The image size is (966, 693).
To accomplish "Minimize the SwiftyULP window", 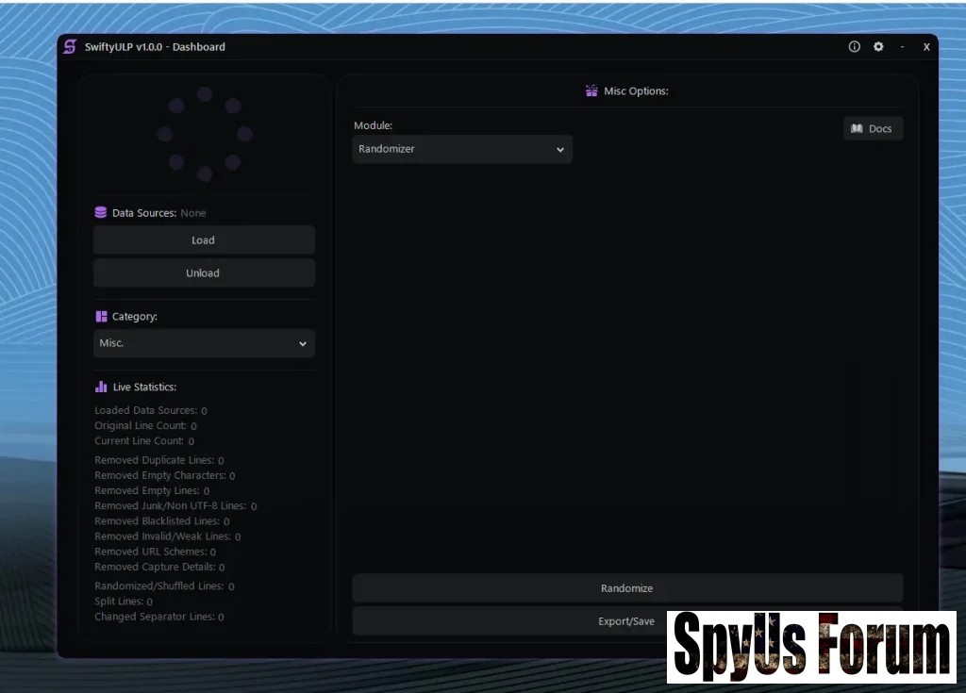I will 903,47.
